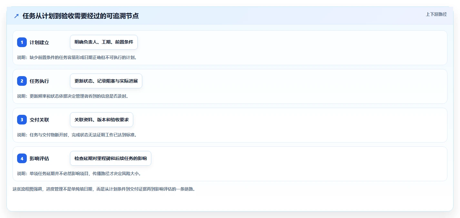Click the step number 3 badge
This screenshot has width=460, height=218.
point(22,120)
